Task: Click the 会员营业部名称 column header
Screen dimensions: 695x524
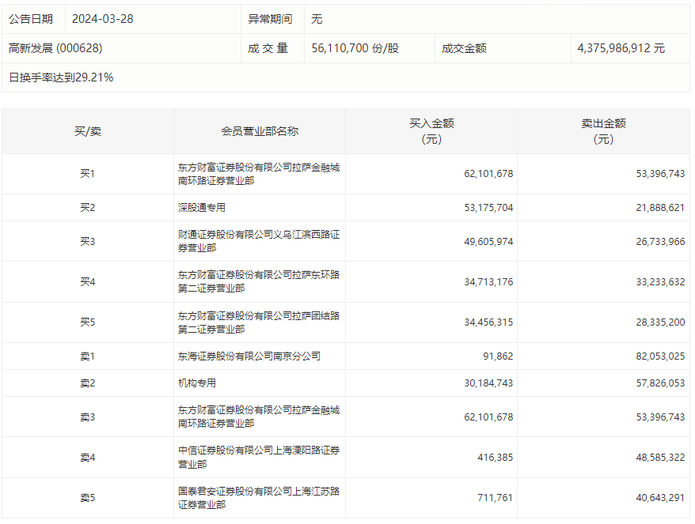Action: coord(260,131)
